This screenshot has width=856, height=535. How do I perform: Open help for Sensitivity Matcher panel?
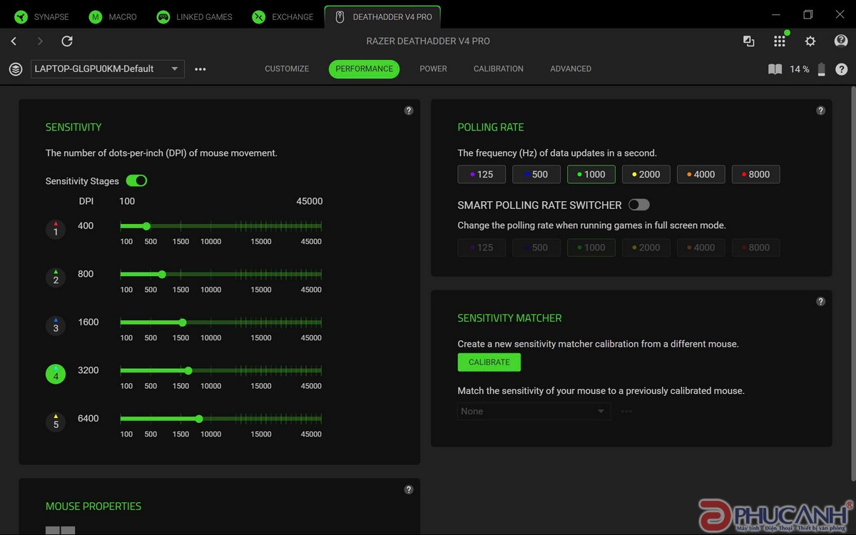point(821,302)
